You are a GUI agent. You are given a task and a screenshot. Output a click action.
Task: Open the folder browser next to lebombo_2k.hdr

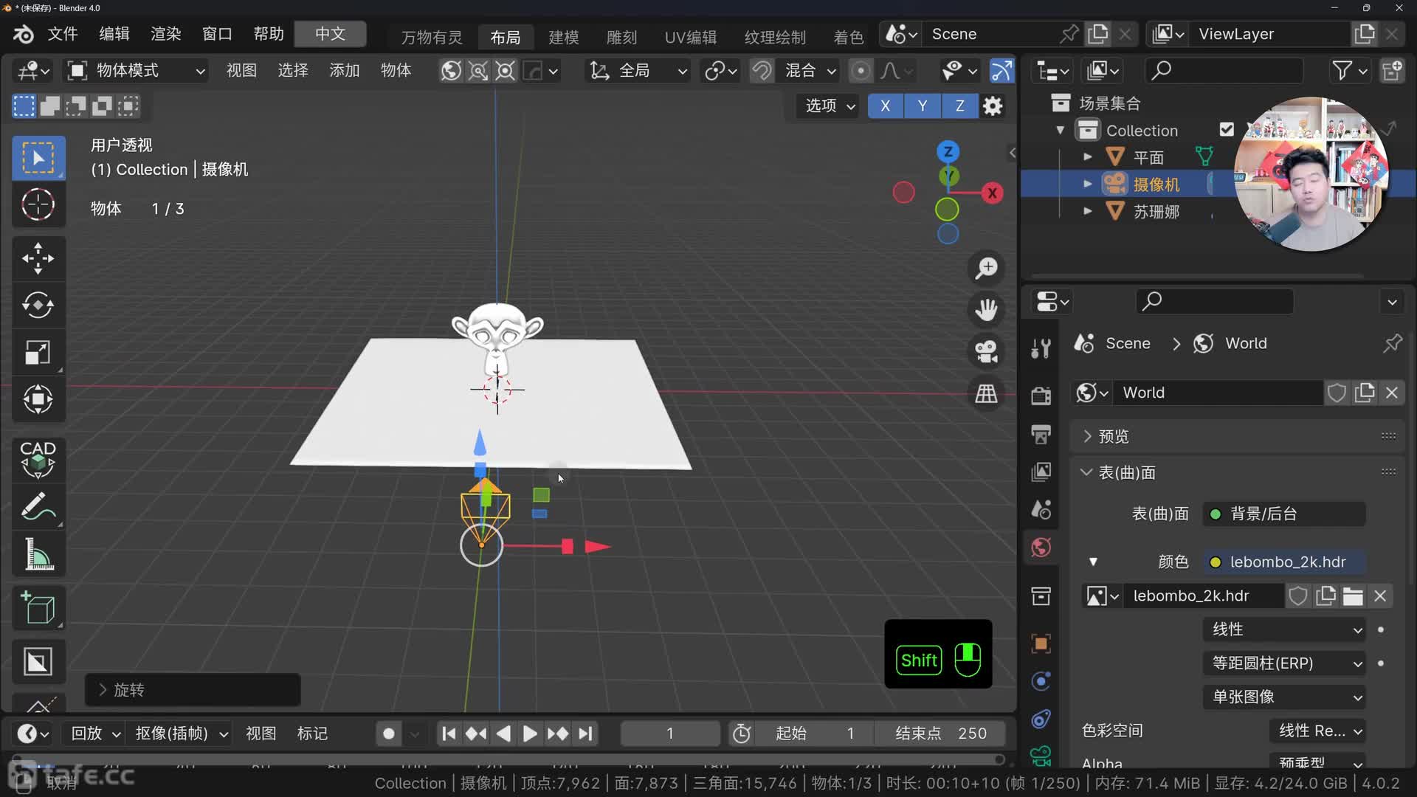point(1353,596)
